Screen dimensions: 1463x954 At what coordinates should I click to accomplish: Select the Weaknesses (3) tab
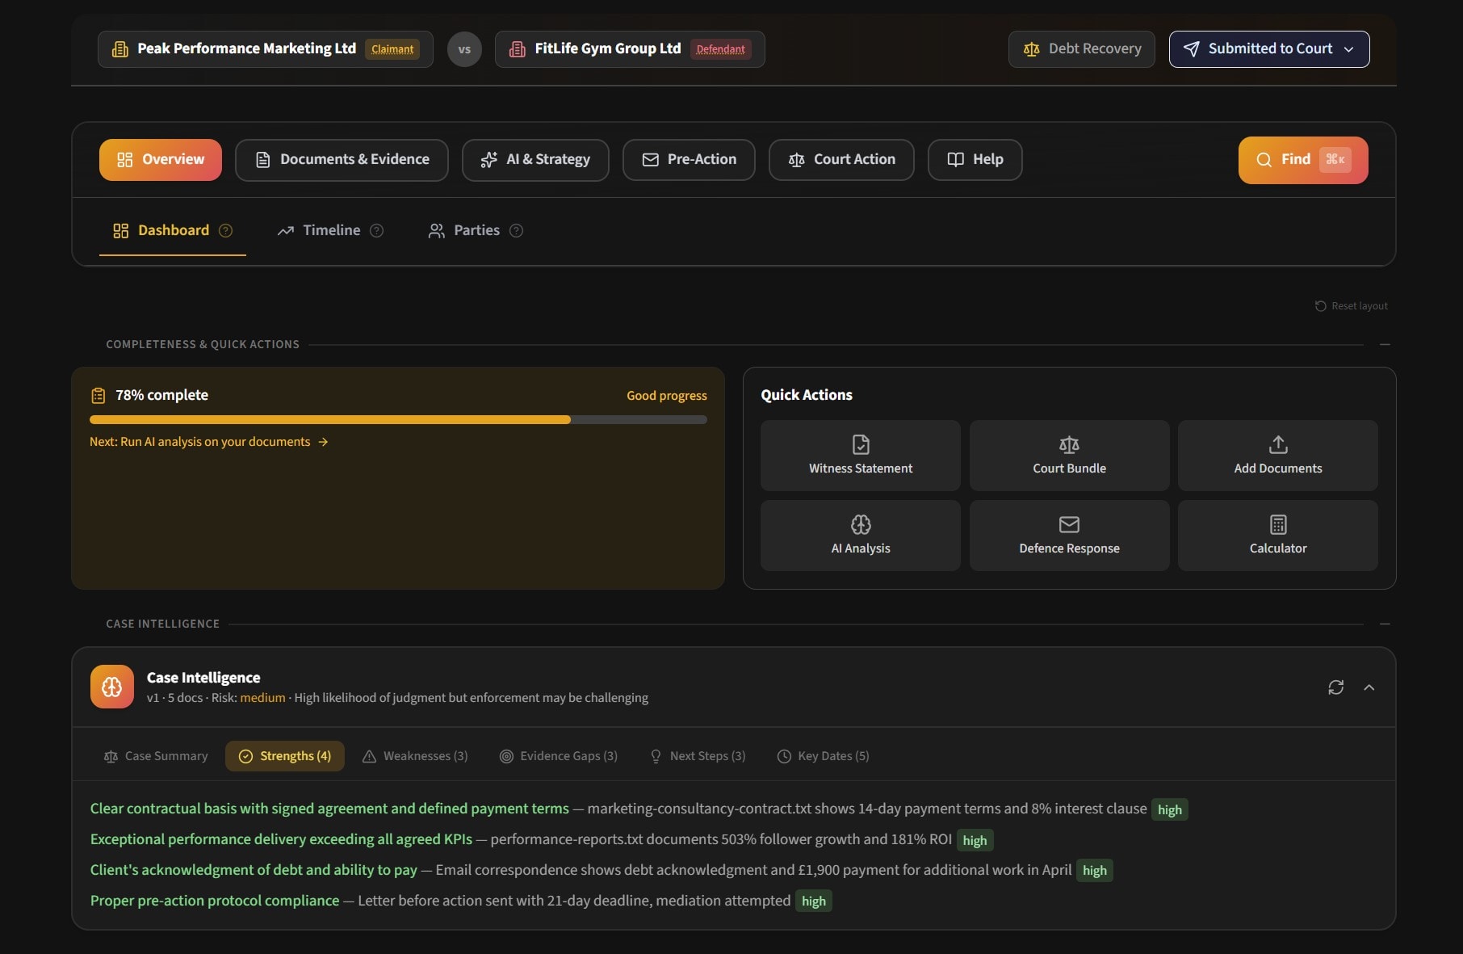pyautogui.click(x=415, y=755)
